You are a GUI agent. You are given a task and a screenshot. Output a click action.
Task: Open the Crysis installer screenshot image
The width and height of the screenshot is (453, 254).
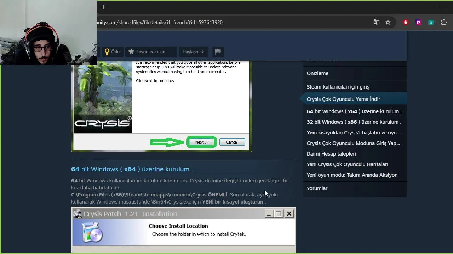pos(161,106)
